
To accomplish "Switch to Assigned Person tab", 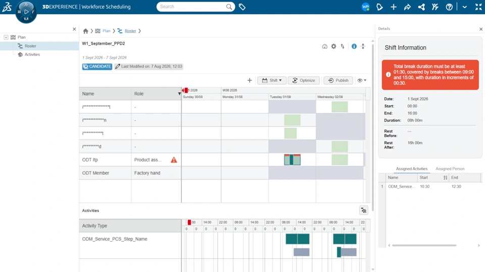I will coord(450,169).
